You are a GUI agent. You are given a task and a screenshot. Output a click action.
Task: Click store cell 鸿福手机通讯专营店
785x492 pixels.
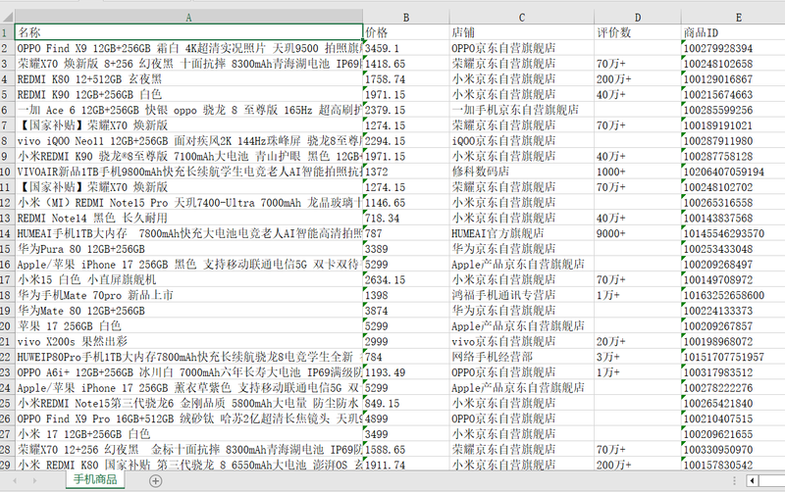point(522,295)
